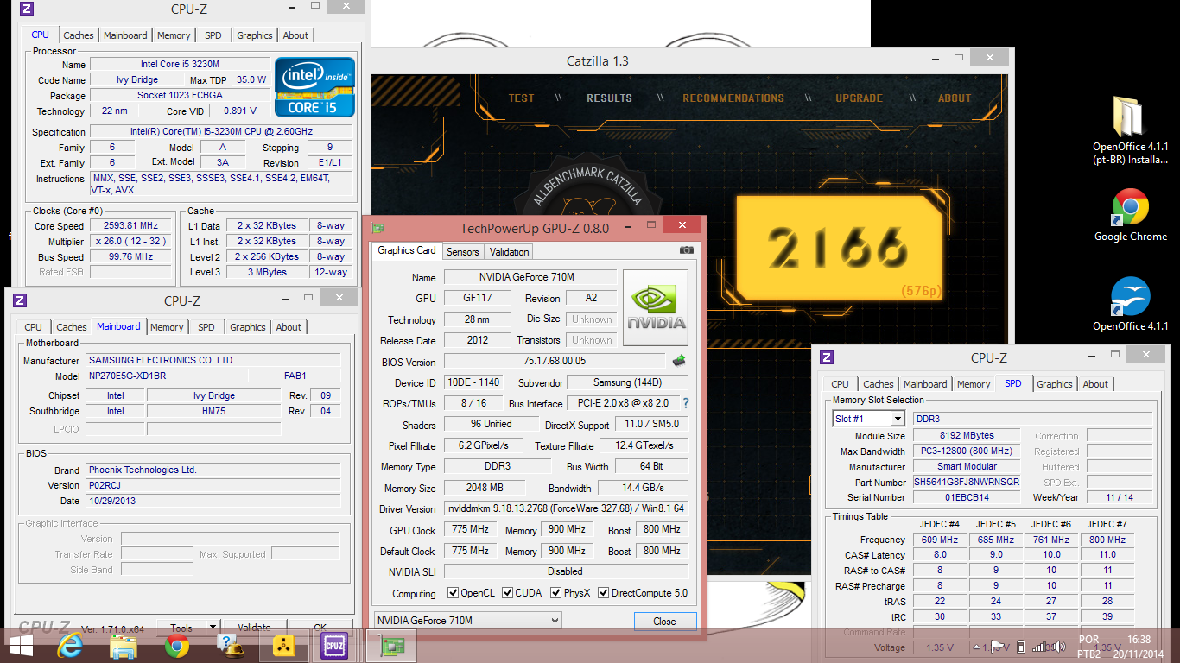The width and height of the screenshot is (1180, 663).
Task: Open the NVIDIA GeForce 710M GPU selector dropdown
Action: tap(467, 620)
